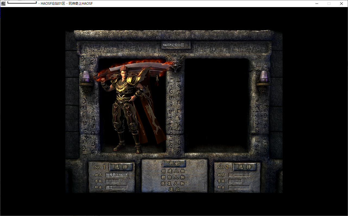Select character slot NO 1 via 选择

pyautogui.click(x=121, y=167)
